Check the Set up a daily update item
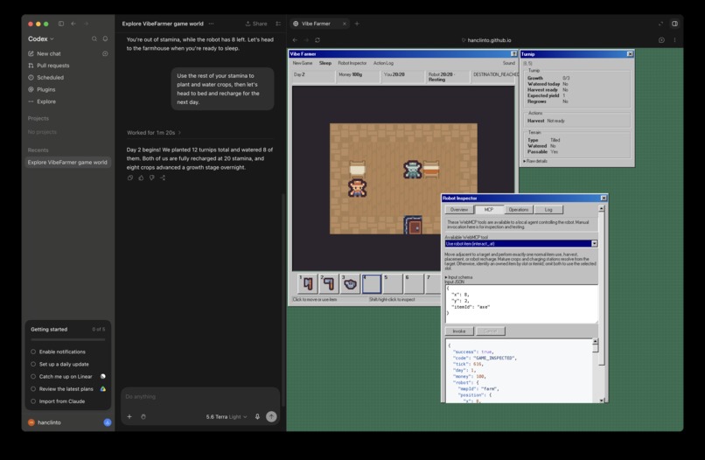Viewport: 705px width, 460px height. pos(33,364)
